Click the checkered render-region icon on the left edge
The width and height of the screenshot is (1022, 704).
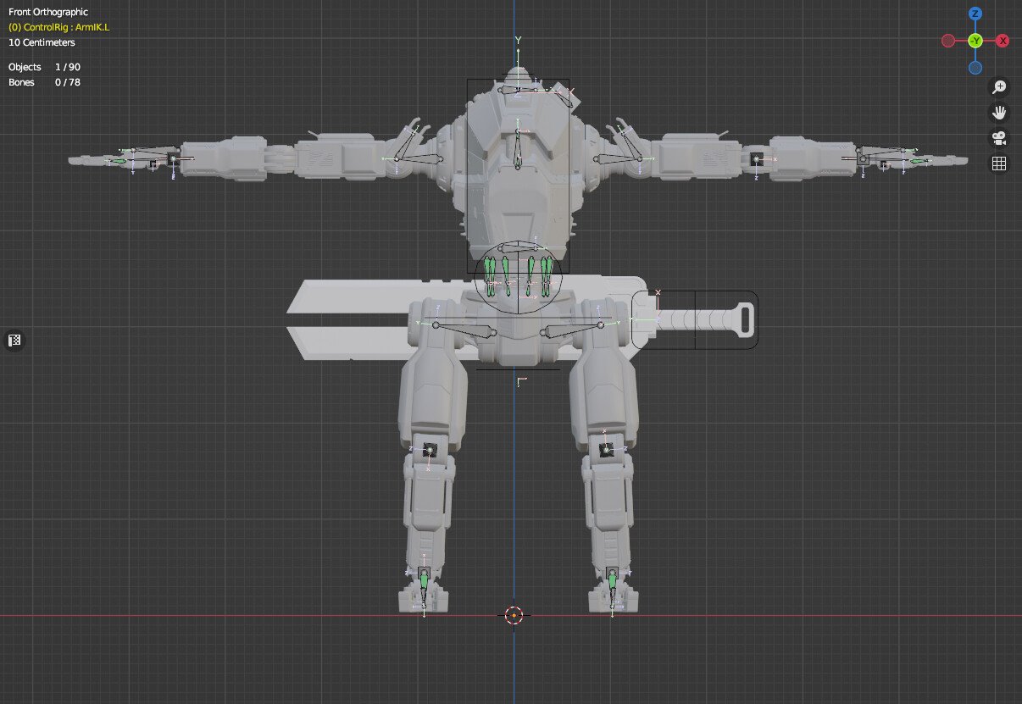pos(13,341)
